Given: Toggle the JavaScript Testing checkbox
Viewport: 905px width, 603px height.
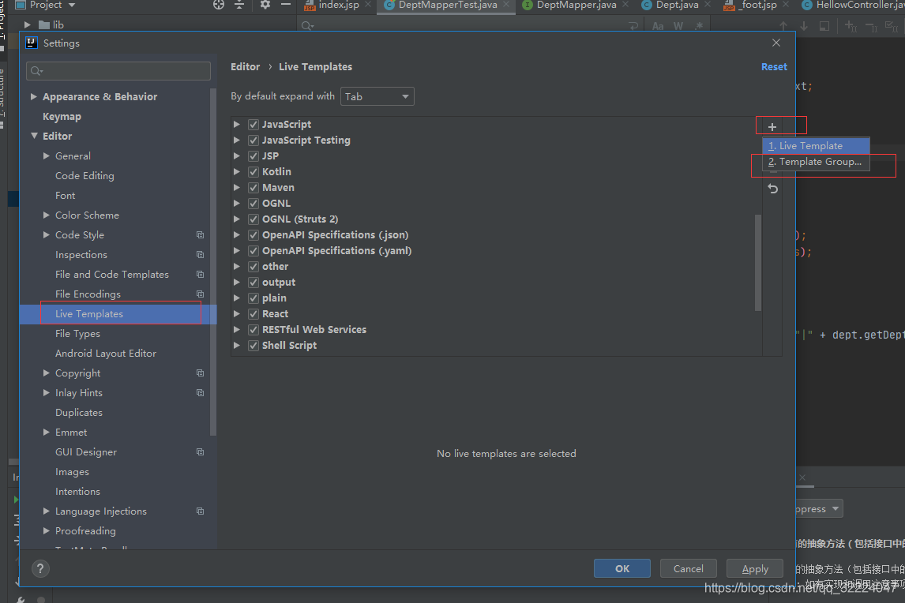Looking at the screenshot, I should pyautogui.click(x=253, y=140).
